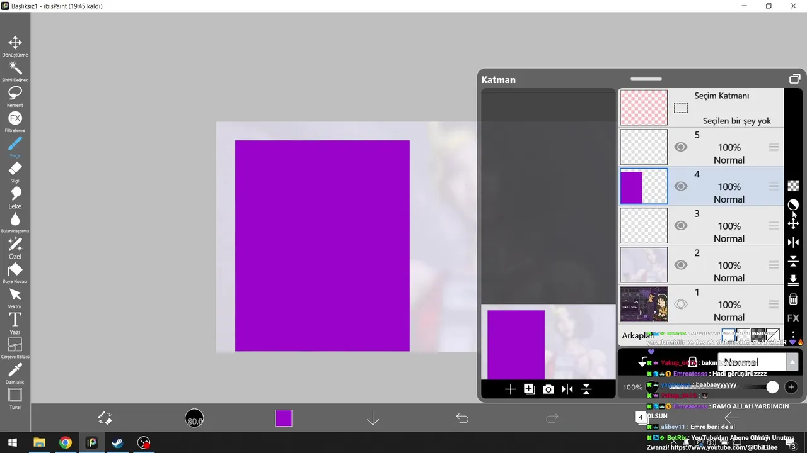Image resolution: width=807 pixels, height=453 pixels.
Task: Select purple layer 4 thumbnail
Action: (644, 186)
